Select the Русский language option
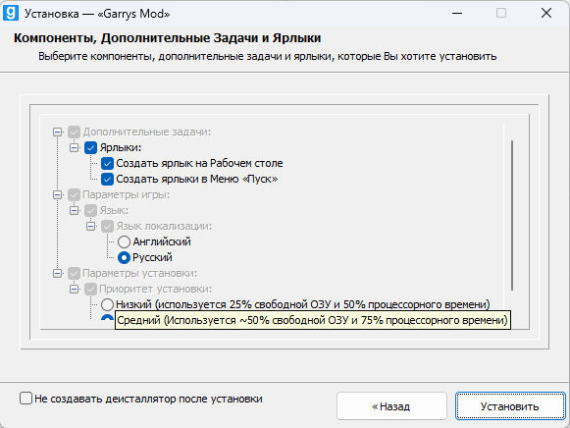The height and width of the screenshot is (428, 570). [124, 257]
